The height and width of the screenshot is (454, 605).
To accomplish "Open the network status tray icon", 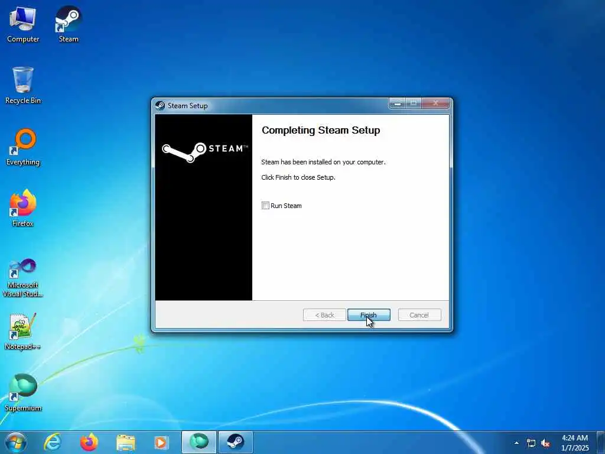I will [531, 443].
